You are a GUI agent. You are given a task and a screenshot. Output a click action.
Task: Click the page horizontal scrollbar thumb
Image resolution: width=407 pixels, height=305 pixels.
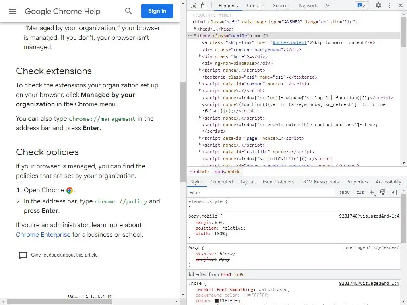[x=60, y=302]
